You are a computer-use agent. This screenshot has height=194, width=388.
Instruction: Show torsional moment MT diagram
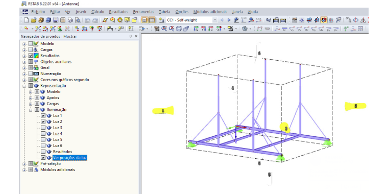tap(306, 29)
